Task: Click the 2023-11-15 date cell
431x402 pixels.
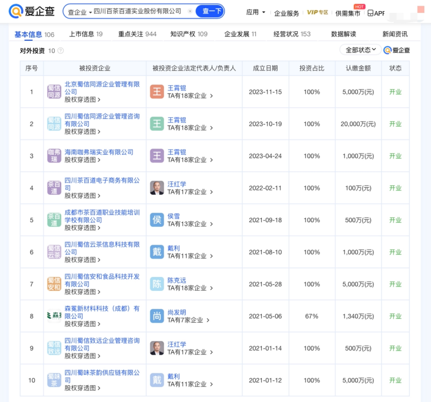Action: (265, 92)
